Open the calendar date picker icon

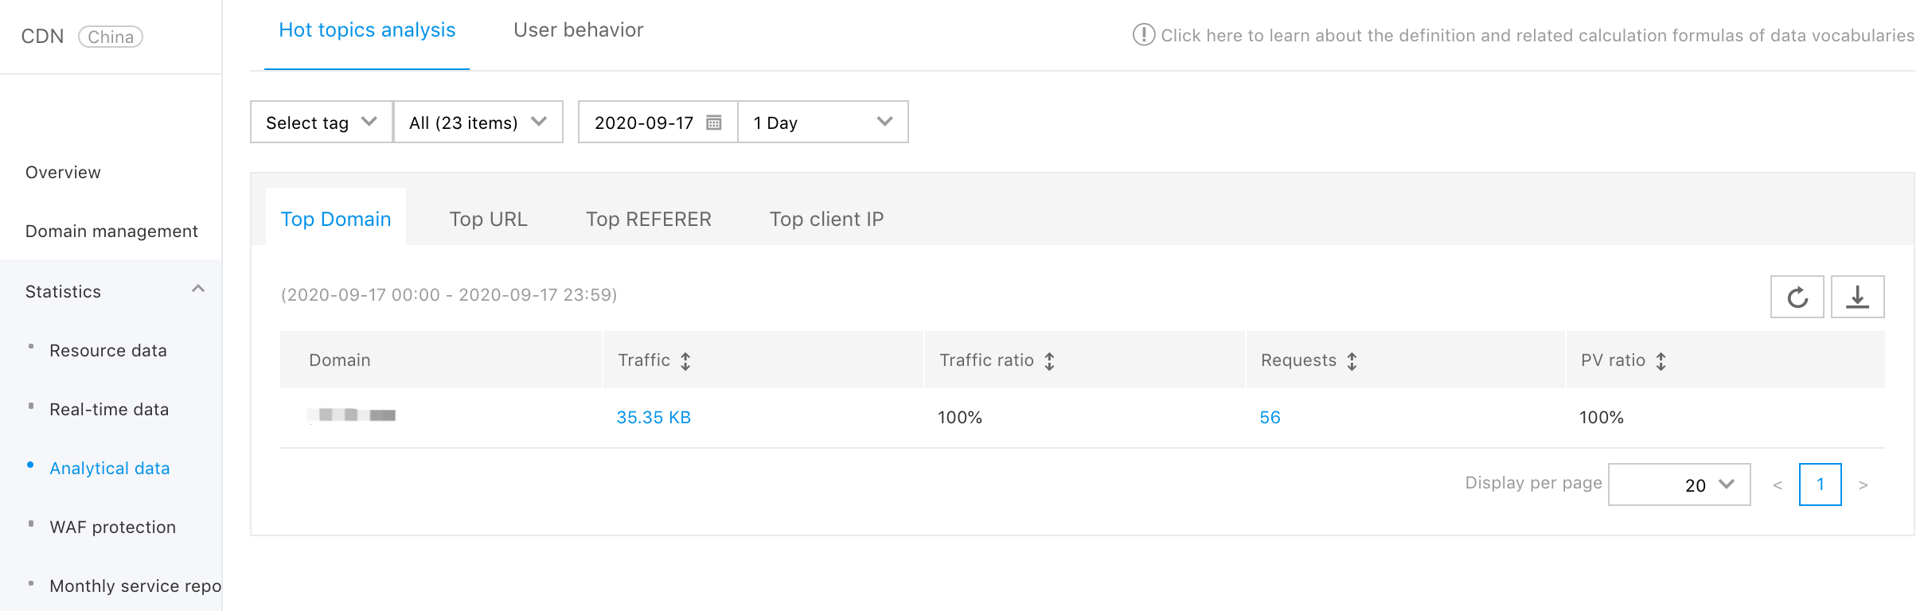click(x=714, y=123)
